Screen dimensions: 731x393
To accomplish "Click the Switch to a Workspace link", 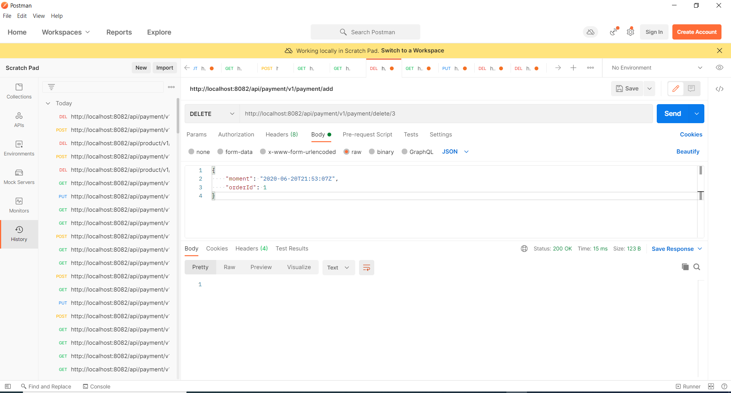I will click(x=412, y=51).
